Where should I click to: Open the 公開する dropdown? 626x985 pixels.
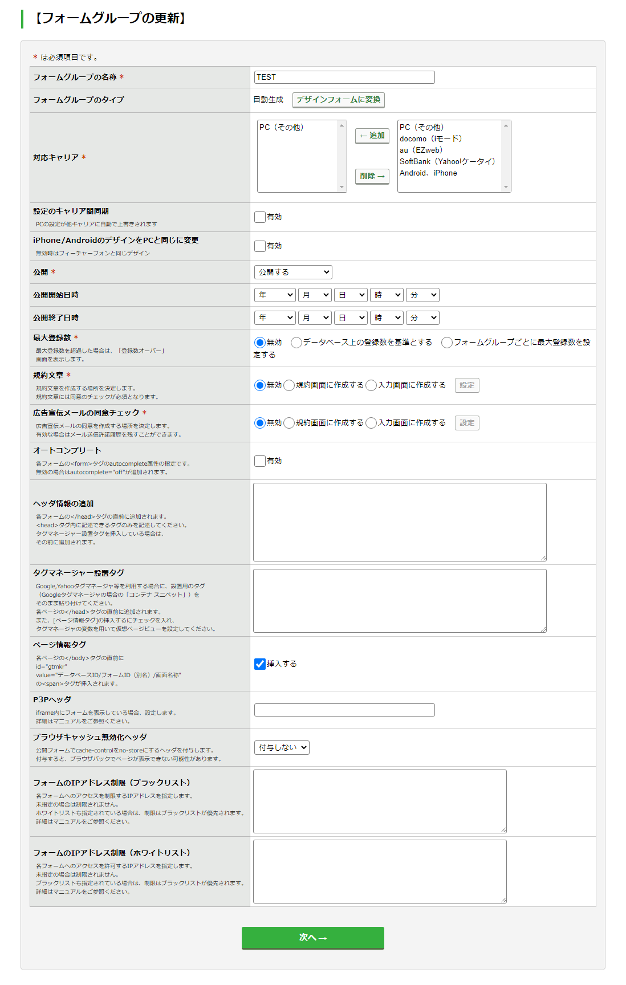[x=293, y=272]
